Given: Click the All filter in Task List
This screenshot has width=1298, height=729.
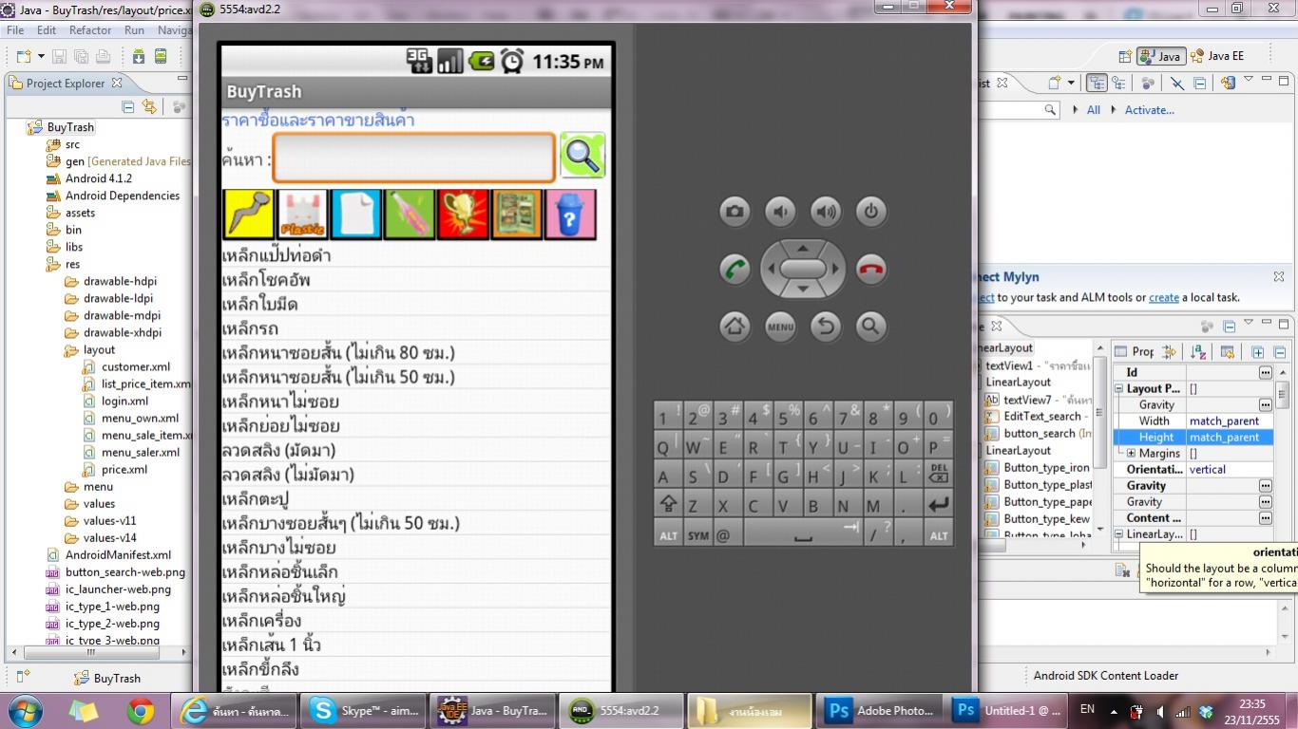Looking at the screenshot, I should pos(1094,110).
